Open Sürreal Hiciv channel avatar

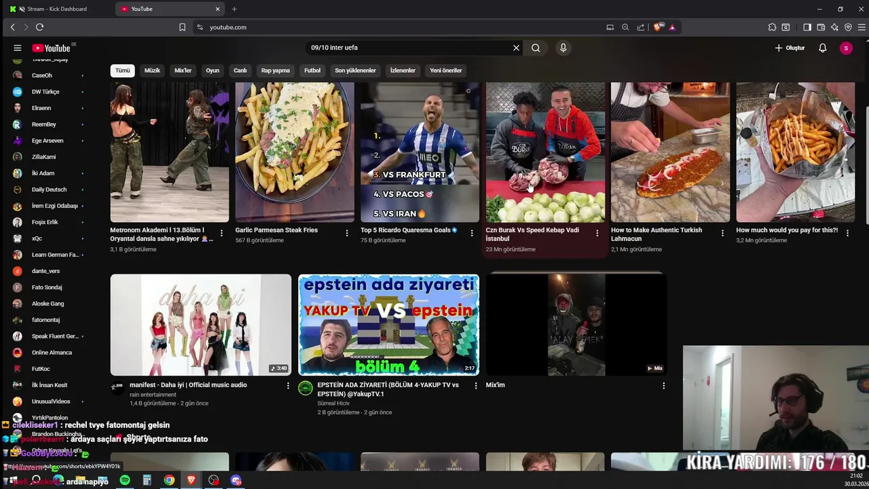pos(306,388)
